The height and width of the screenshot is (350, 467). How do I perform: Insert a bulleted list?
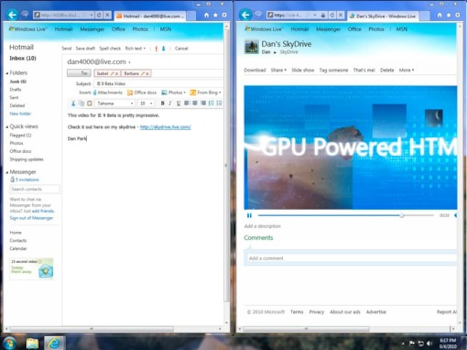pyautogui.click(x=219, y=103)
